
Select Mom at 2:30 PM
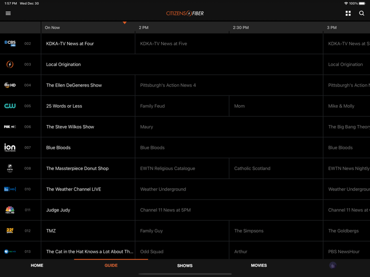click(x=276, y=106)
